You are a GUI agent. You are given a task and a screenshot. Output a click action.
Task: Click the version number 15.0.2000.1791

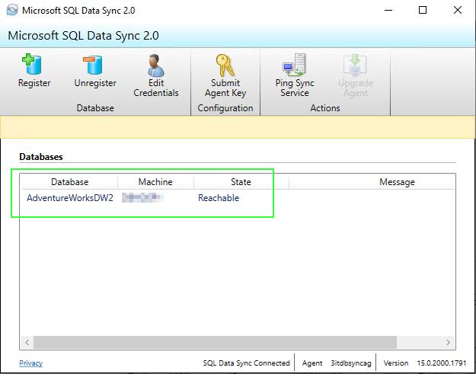[x=442, y=363]
